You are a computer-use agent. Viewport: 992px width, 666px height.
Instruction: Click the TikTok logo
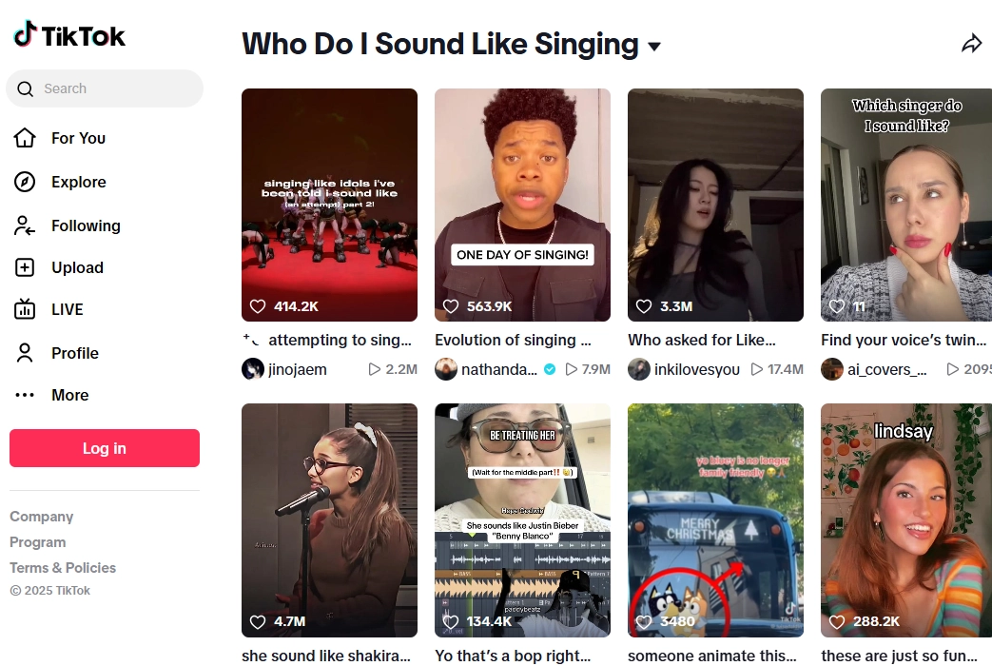click(69, 36)
